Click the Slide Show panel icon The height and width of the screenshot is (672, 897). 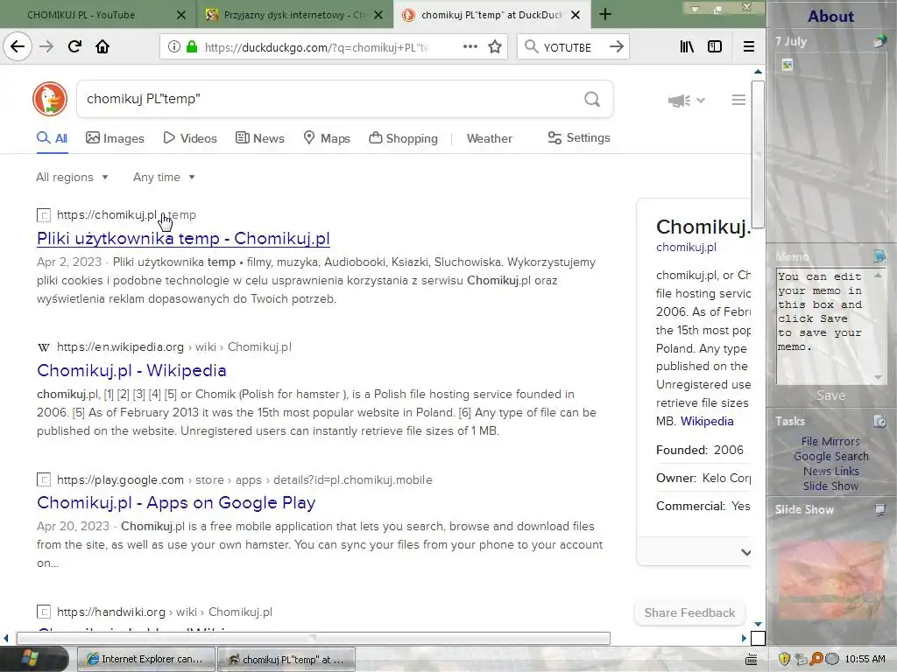click(x=879, y=509)
